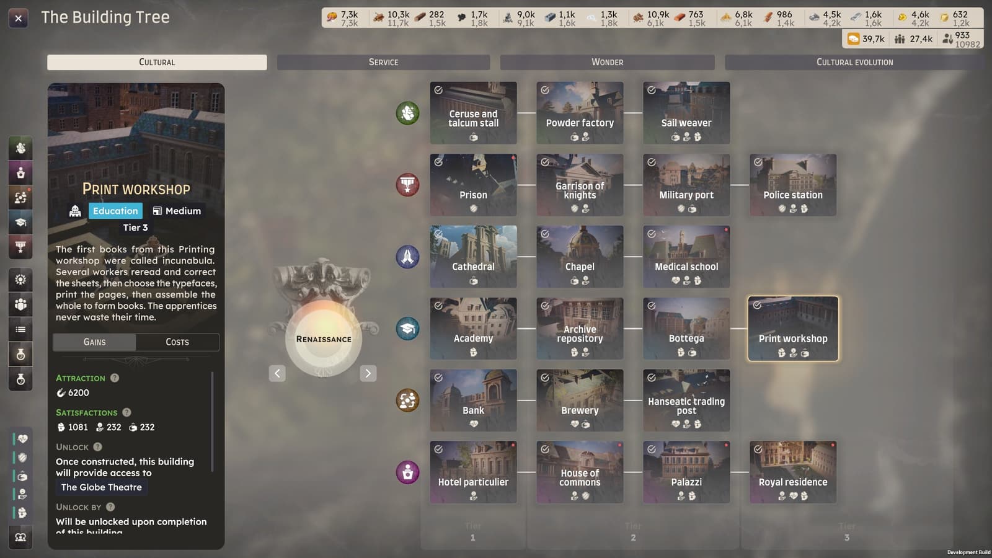Screen dimensions: 992x558
Task: Select the Print workshop building card
Action: (793, 329)
